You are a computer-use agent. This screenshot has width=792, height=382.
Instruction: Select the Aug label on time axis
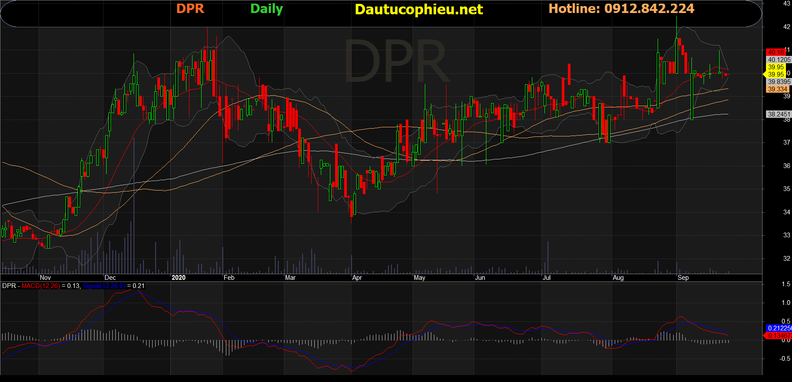coord(618,278)
